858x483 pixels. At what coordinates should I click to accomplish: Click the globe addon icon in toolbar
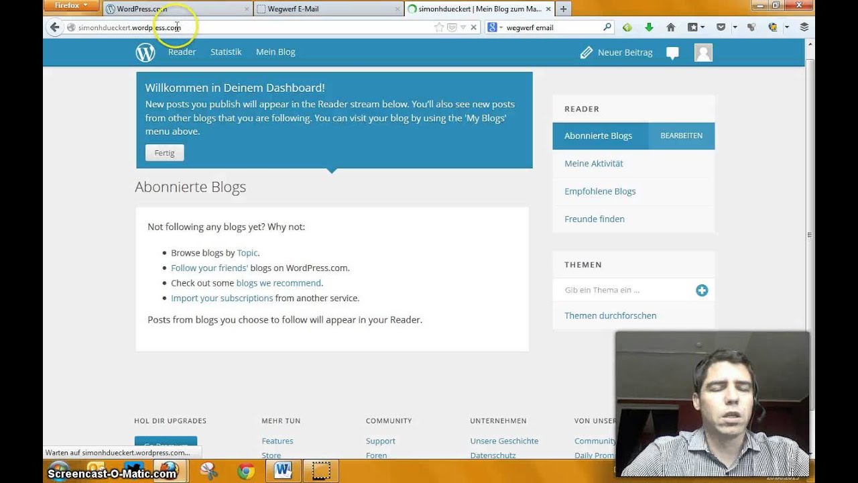point(773,28)
